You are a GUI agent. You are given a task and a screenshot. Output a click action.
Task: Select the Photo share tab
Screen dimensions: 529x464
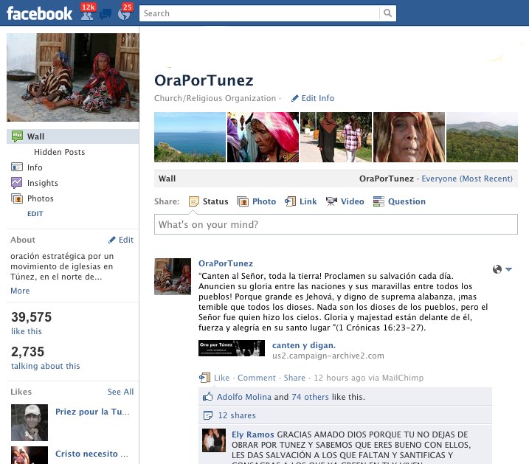tap(264, 201)
